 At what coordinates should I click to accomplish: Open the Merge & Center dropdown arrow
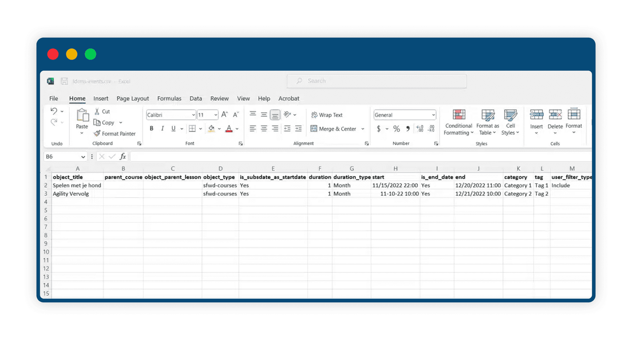[363, 129]
